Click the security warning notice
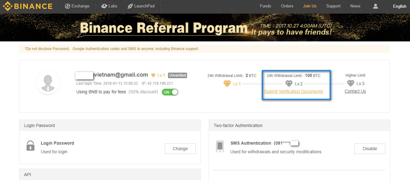The width and height of the screenshot is (410, 182). (x=204, y=49)
